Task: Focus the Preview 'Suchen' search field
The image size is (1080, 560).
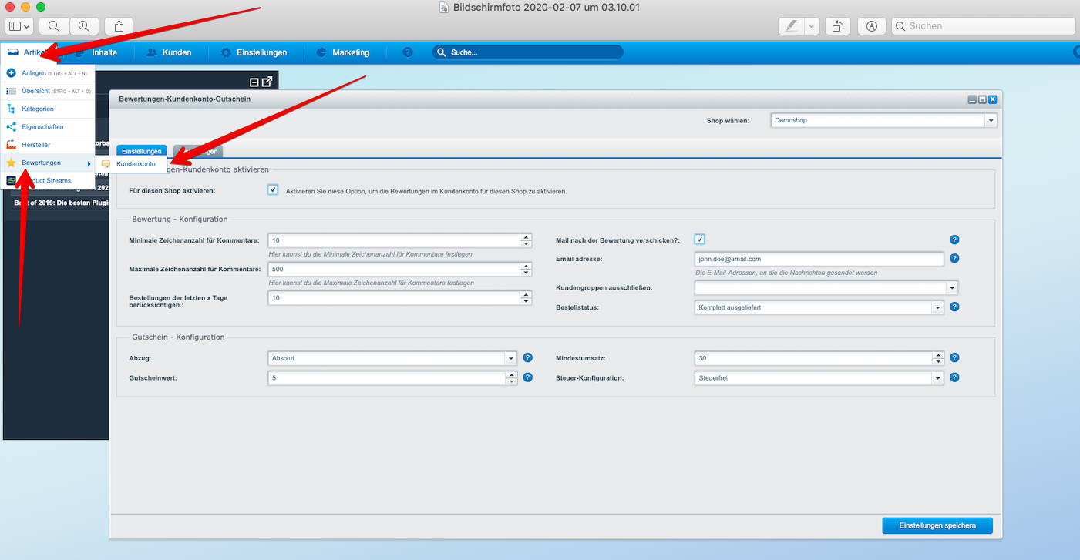Action: (983, 25)
